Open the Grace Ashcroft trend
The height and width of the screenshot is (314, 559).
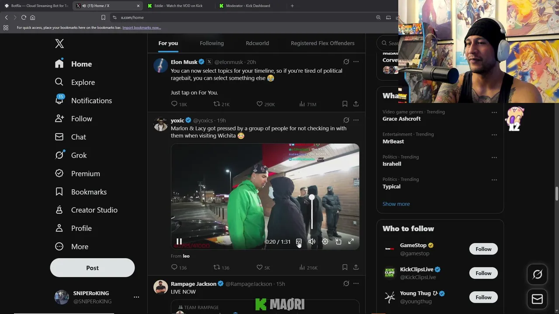(x=401, y=119)
